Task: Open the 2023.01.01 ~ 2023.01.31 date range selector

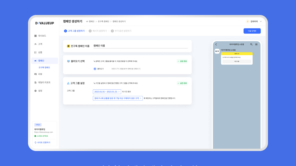Action: coord(107,92)
